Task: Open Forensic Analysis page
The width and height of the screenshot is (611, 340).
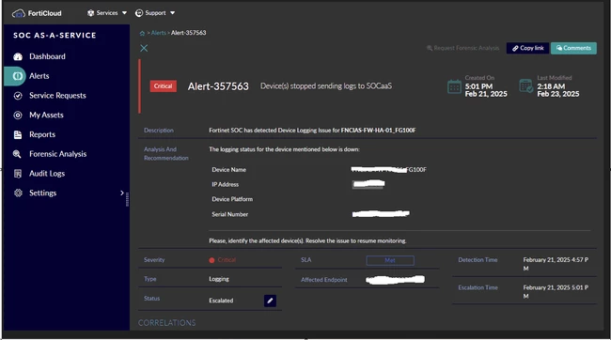Action: click(58, 154)
